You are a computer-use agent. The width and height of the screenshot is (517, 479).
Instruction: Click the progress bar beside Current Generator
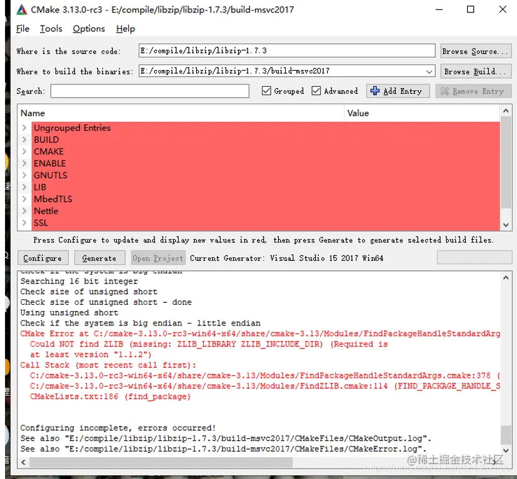click(474, 258)
